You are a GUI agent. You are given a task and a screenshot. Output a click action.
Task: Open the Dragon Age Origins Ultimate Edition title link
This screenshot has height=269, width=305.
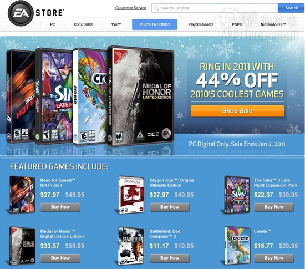172,182
